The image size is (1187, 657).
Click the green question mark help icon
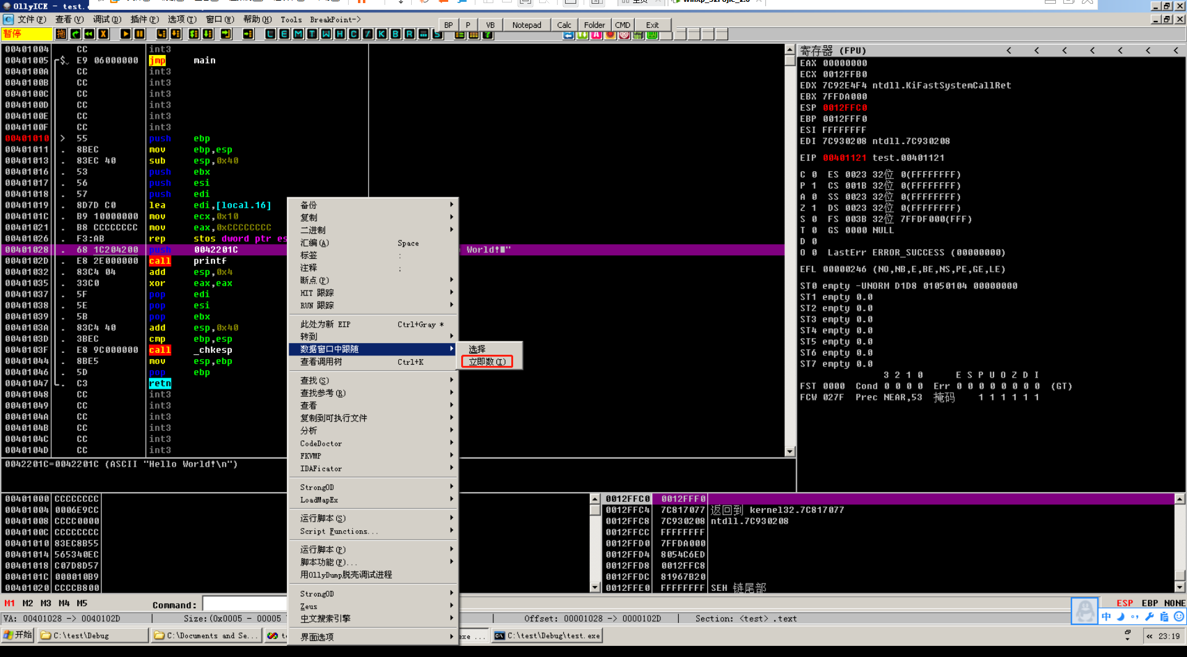(x=488, y=35)
